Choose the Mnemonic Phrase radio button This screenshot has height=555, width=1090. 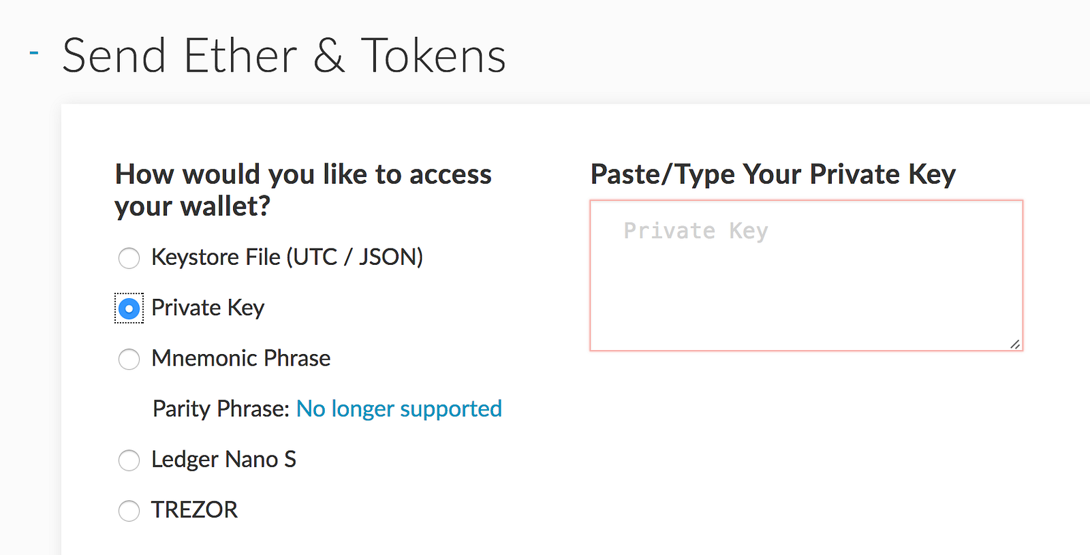tap(129, 359)
